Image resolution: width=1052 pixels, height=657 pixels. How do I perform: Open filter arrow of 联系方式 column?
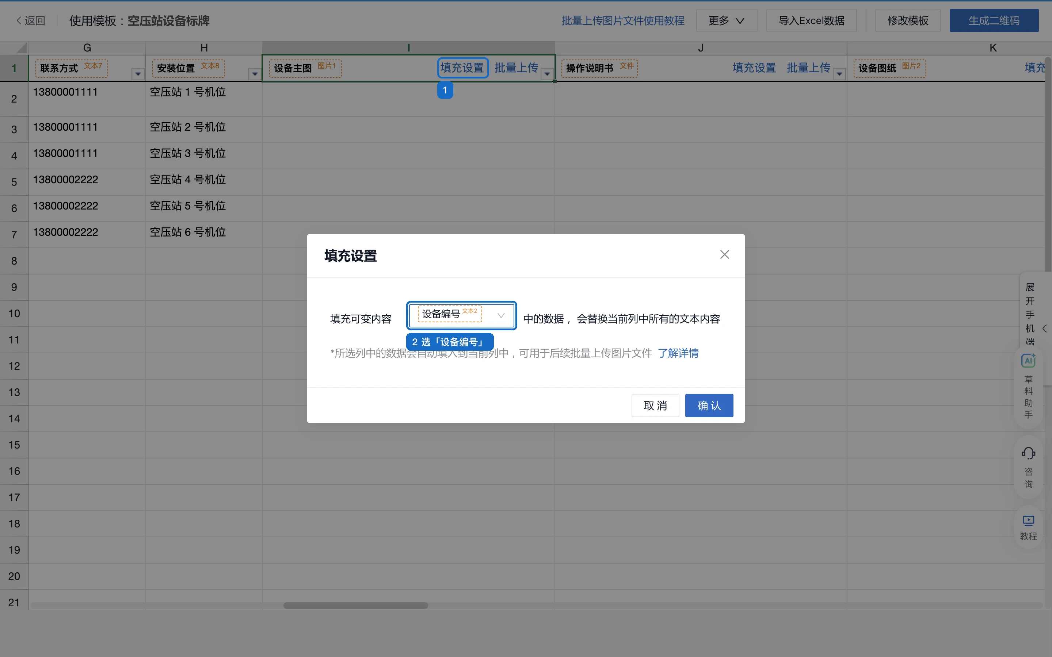pyautogui.click(x=138, y=74)
